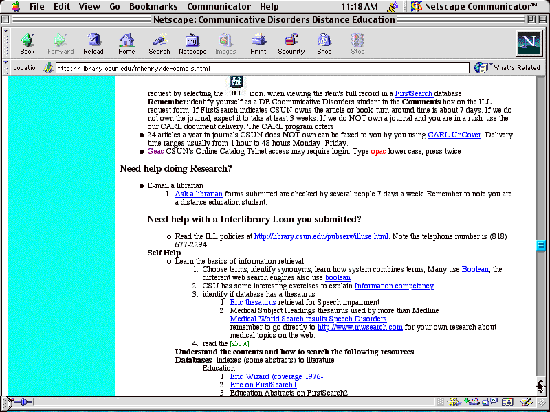This screenshot has height=412, width=550.
Task: Open the View menu
Action: (89, 6)
